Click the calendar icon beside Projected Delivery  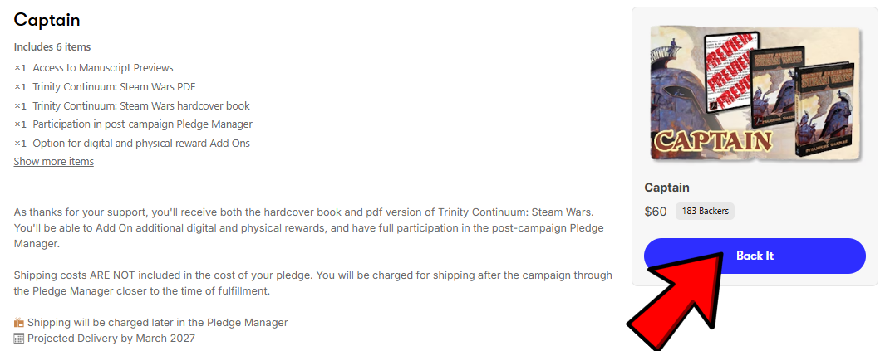[19, 339]
